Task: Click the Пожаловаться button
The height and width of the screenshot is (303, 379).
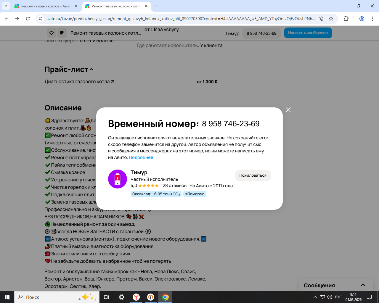Action: (253, 175)
